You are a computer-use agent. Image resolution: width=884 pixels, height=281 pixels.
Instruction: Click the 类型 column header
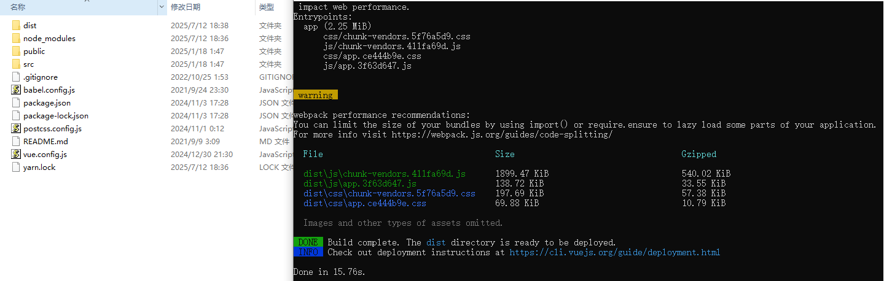click(x=267, y=7)
